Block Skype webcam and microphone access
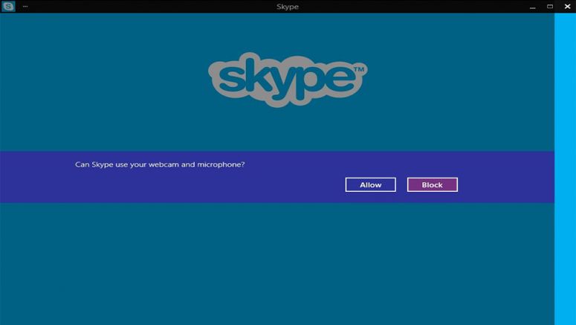 pyautogui.click(x=432, y=184)
